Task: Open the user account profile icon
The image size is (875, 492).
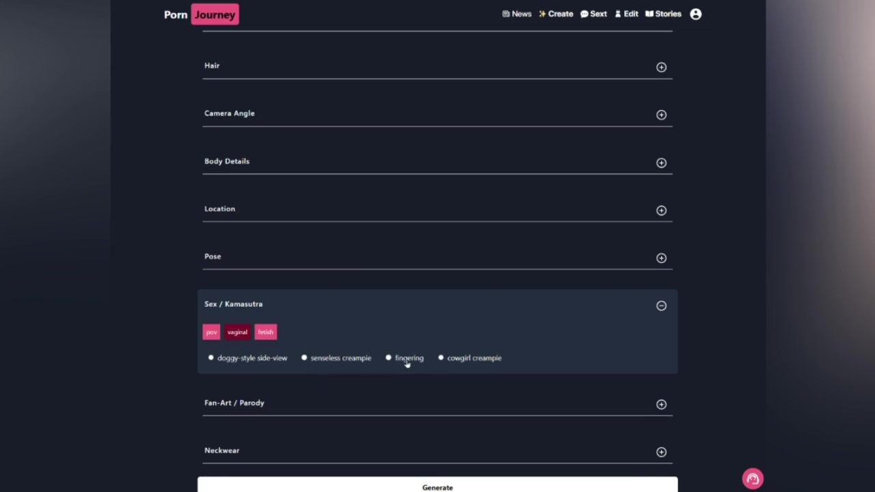Action: coord(695,14)
